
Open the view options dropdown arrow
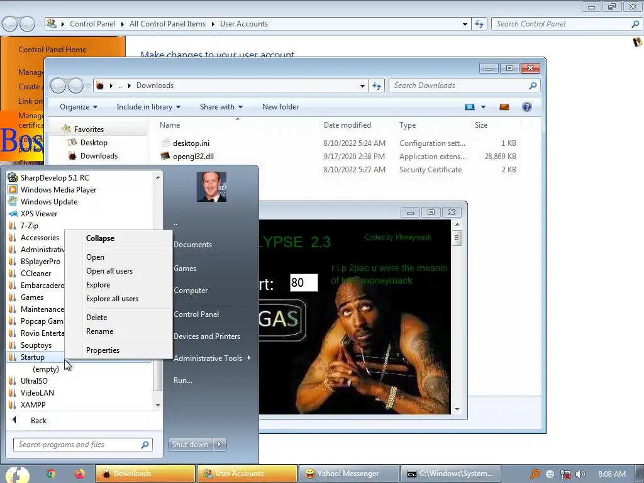click(484, 107)
